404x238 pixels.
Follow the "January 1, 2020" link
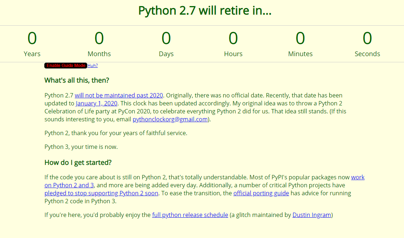(x=97, y=103)
